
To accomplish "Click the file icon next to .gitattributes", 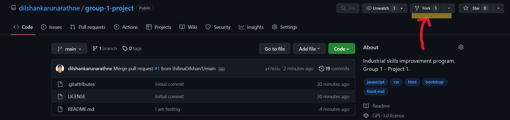I will pyautogui.click(x=60, y=84).
